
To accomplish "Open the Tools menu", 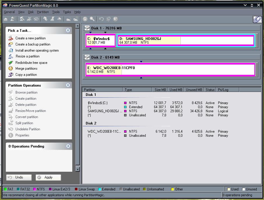I will point(56,12).
